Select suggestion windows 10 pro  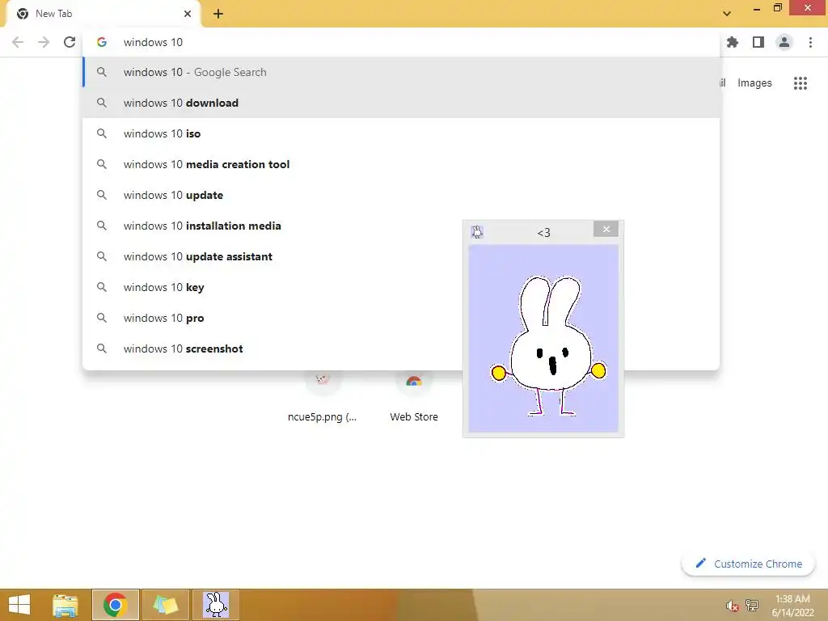coord(401,318)
